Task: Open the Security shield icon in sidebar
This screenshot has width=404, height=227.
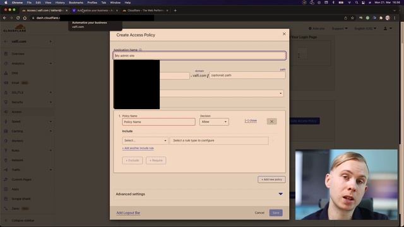Action: [6, 102]
